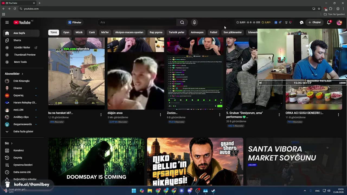Select the Müzik filter chip
The width and height of the screenshot is (347, 195).
(79, 32)
